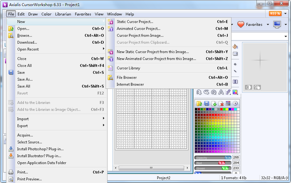Click the text tool letter A icon
The height and width of the screenshot is (183, 291).
(221, 92)
